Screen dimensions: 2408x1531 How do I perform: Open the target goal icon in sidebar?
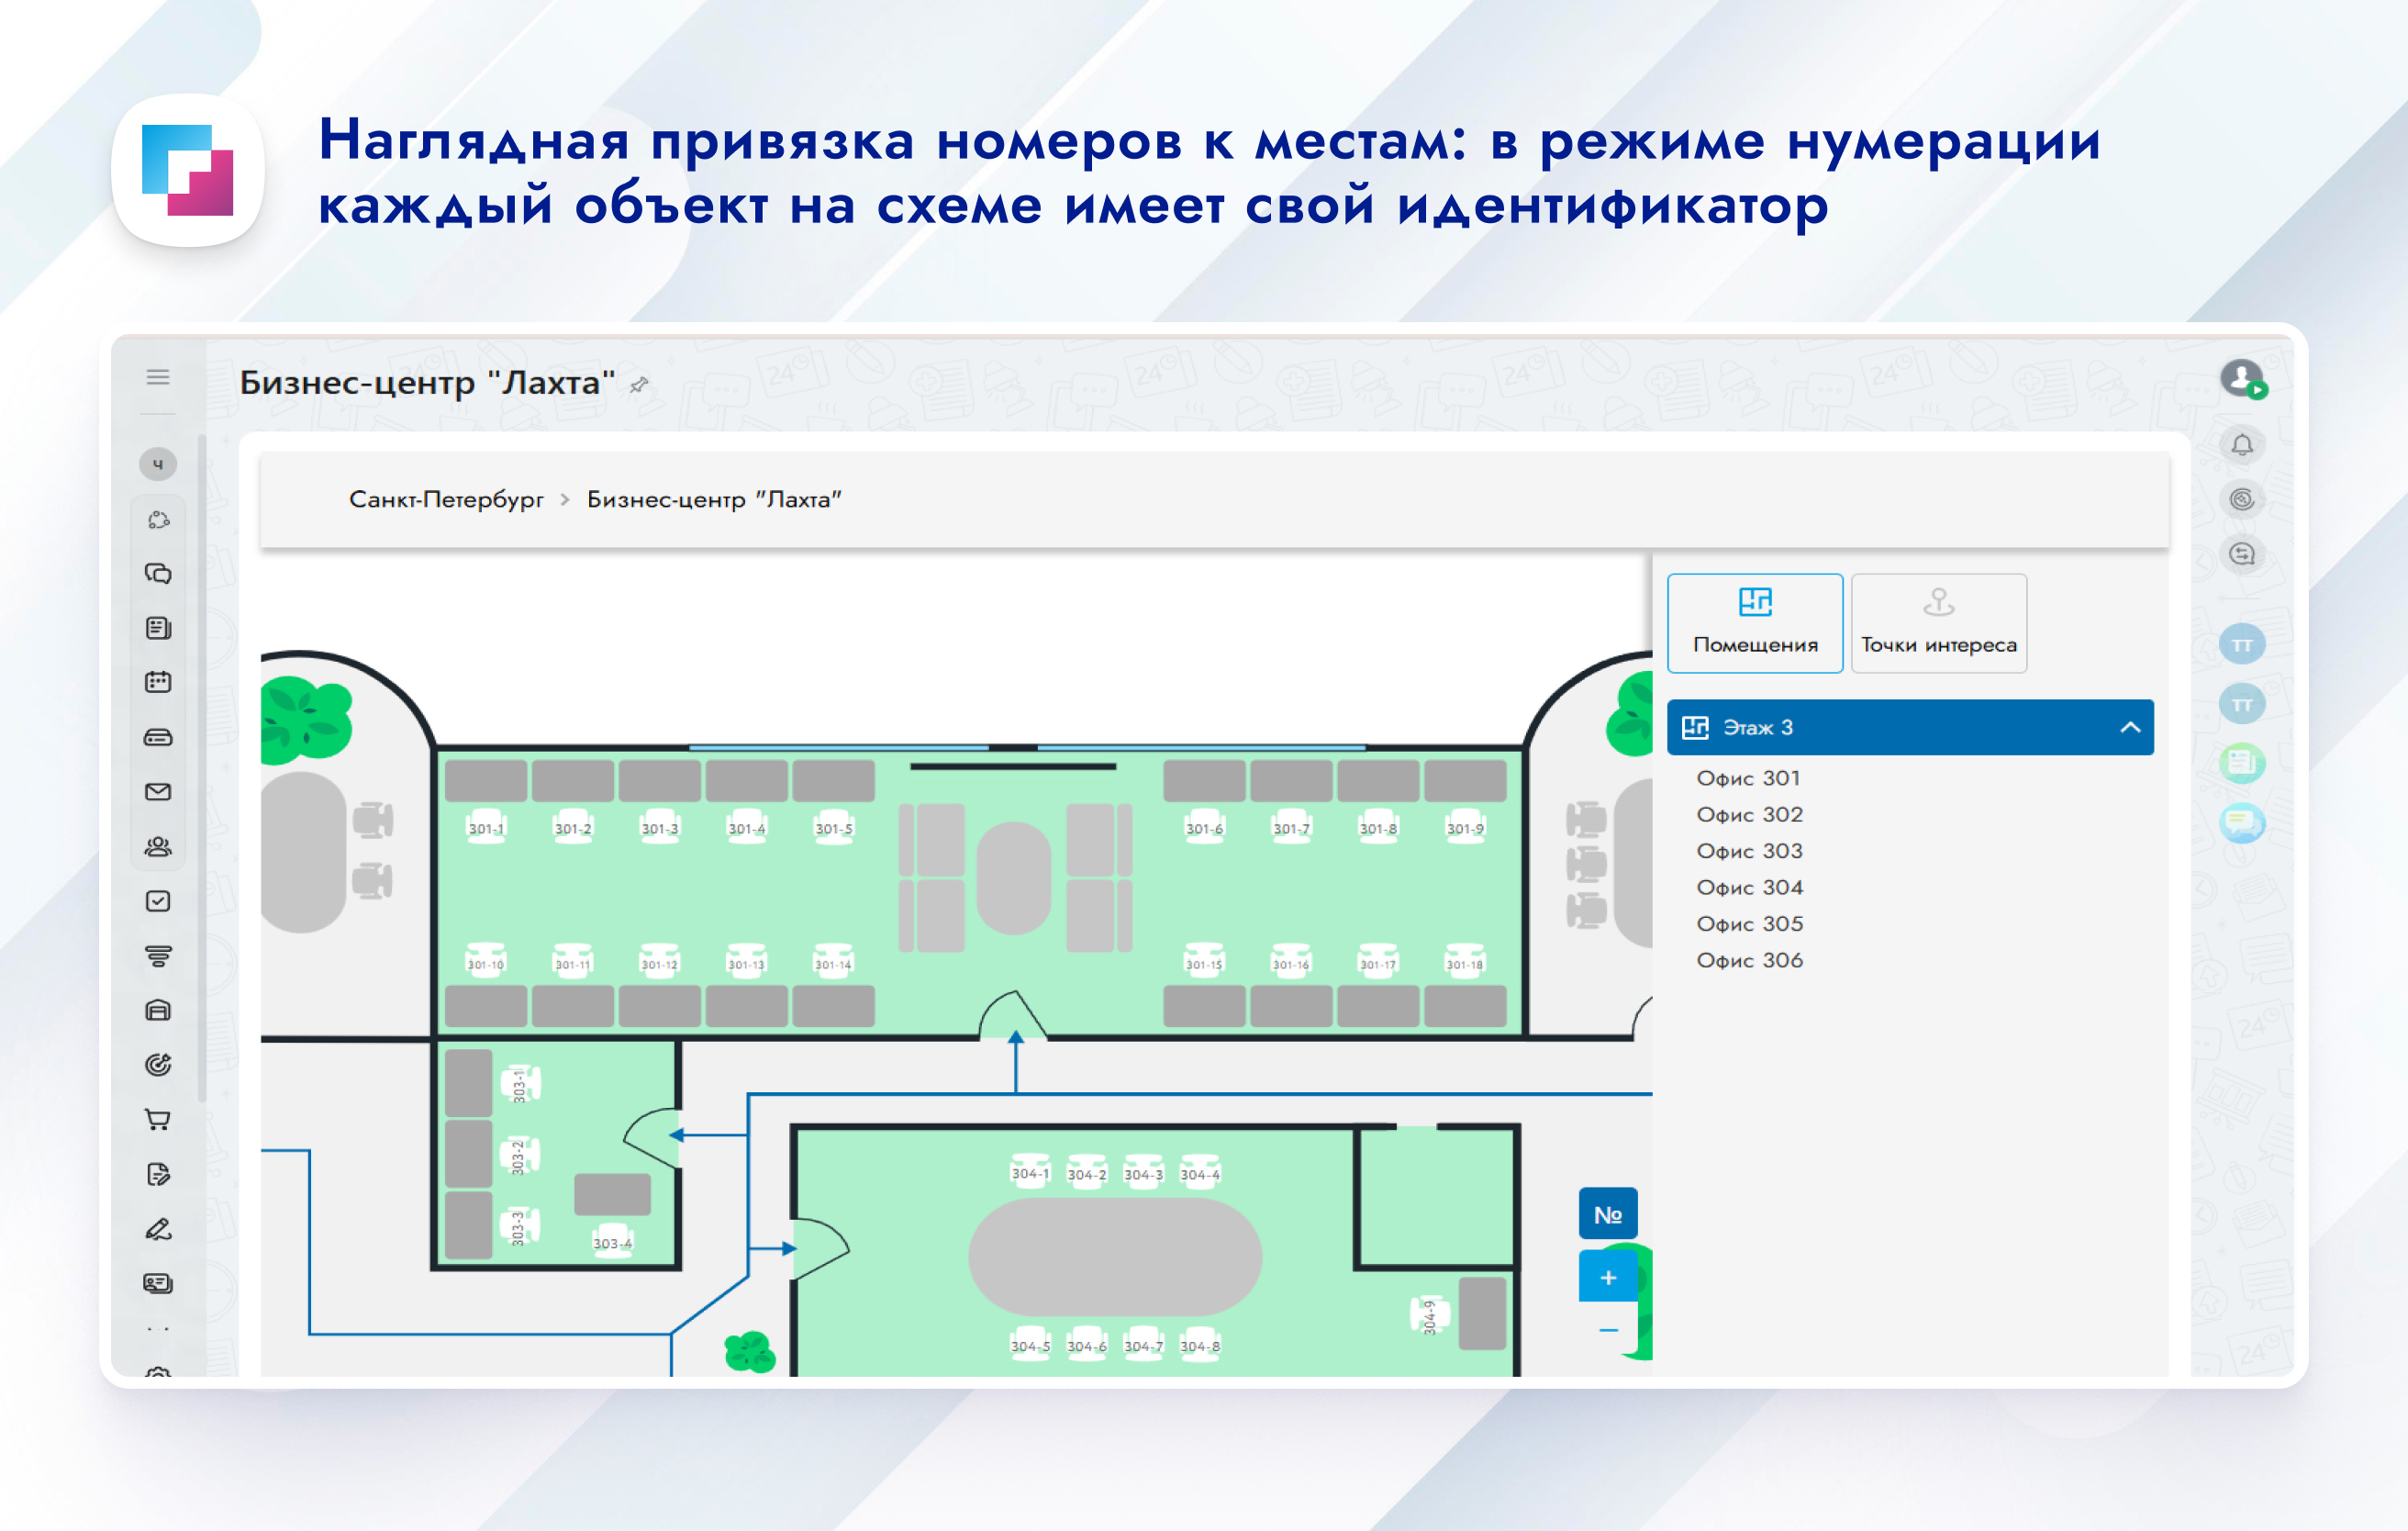coord(158,1065)
